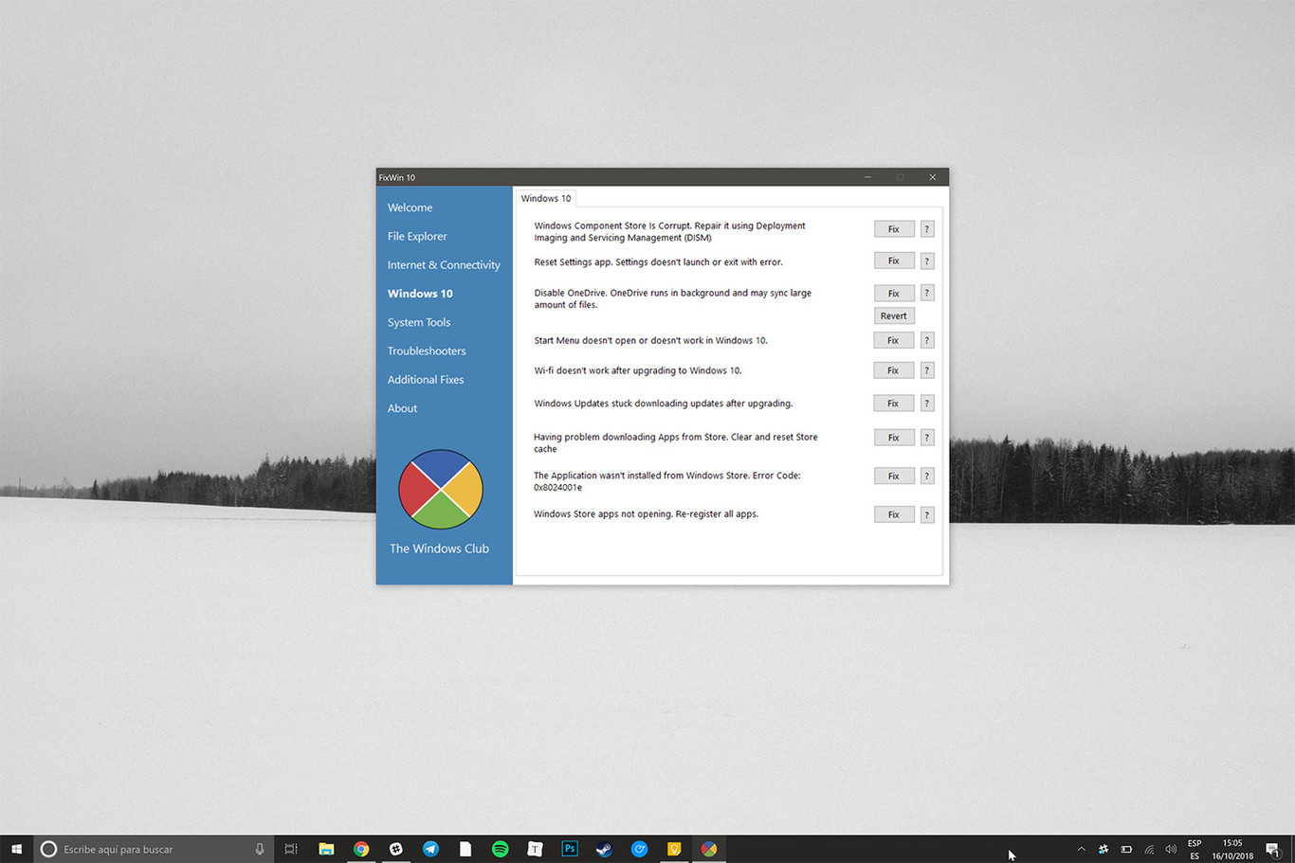Fix Windows Store apps not opening
The width and height of the screenshot is (1295, 863).
point(893,514)
